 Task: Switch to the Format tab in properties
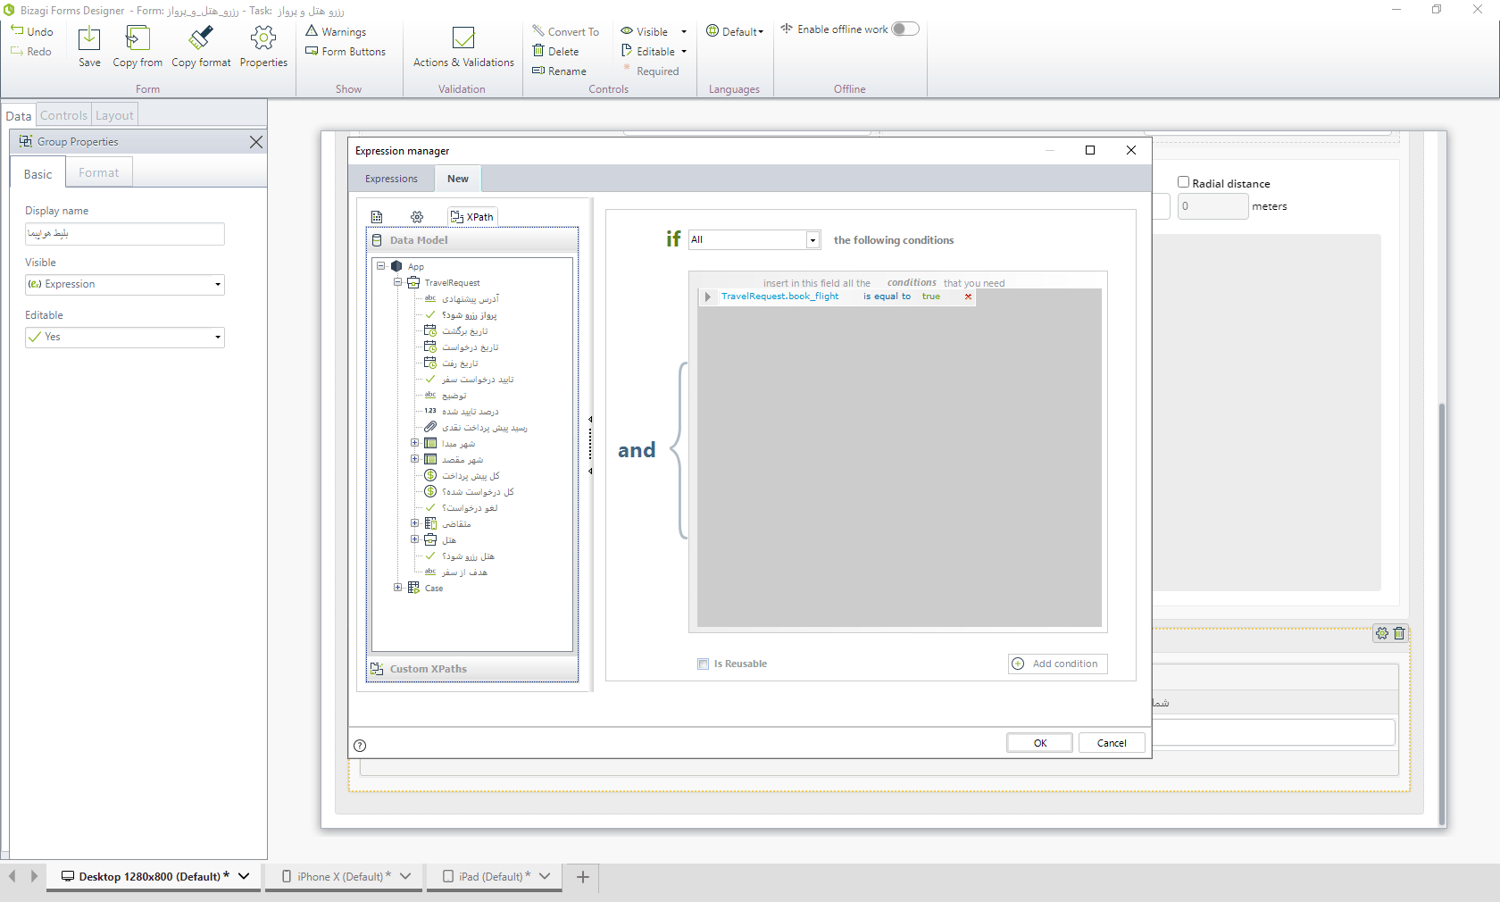(x=98, y=172)
